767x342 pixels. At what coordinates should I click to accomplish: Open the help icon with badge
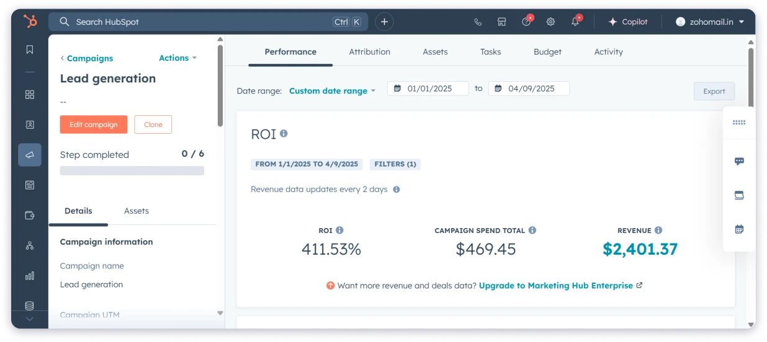click(x=526, y=21)
